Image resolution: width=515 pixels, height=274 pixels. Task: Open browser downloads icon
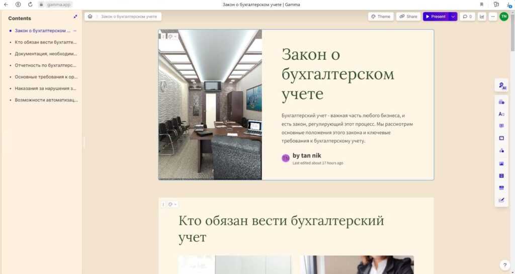509,5
